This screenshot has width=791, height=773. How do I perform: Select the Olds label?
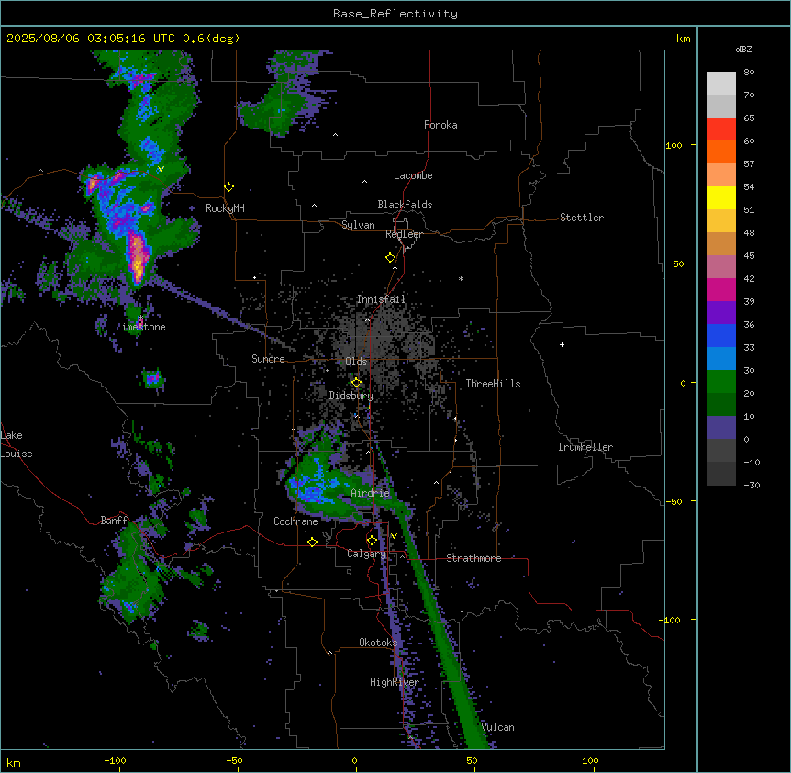pyautogui.click(x=356, y=362)
